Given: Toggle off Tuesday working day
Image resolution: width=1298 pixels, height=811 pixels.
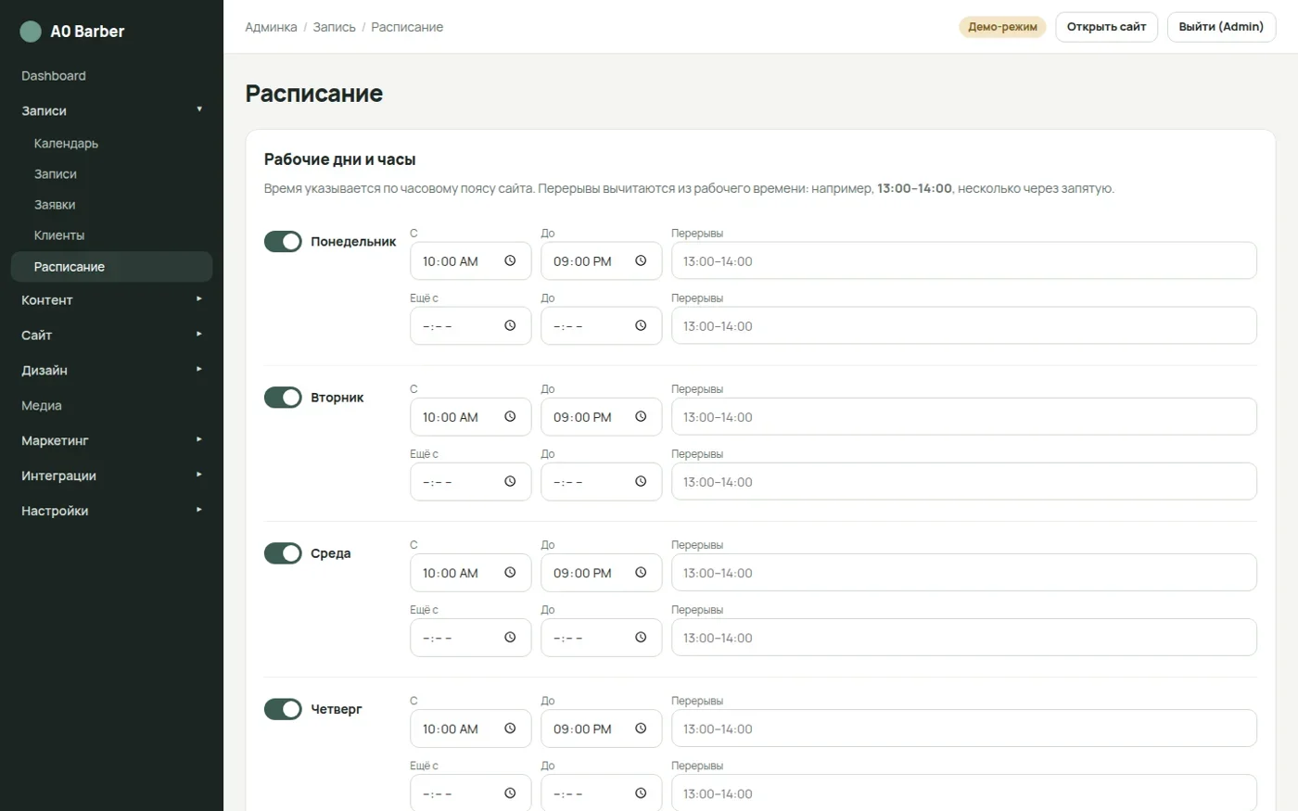Looking at the screenshot, I should click(x=283, y=398).
